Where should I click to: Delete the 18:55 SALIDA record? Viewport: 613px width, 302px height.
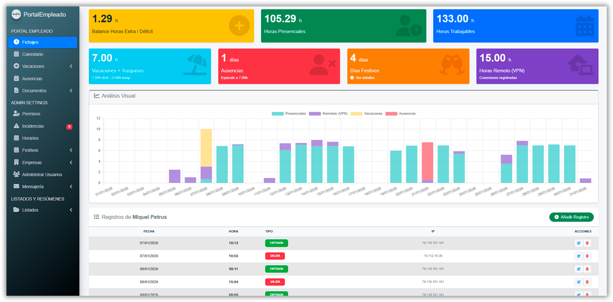coord(587,256)
